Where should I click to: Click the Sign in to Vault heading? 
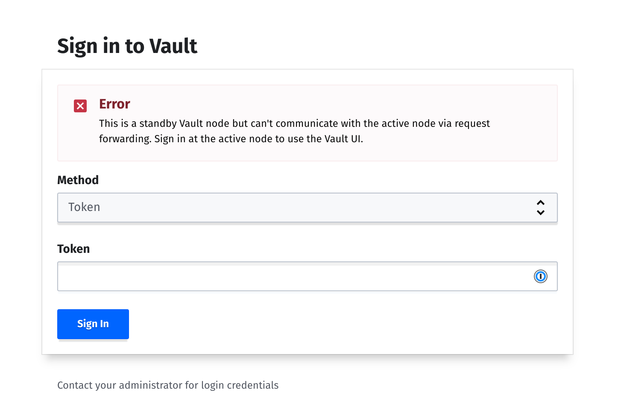pos(127,46)
